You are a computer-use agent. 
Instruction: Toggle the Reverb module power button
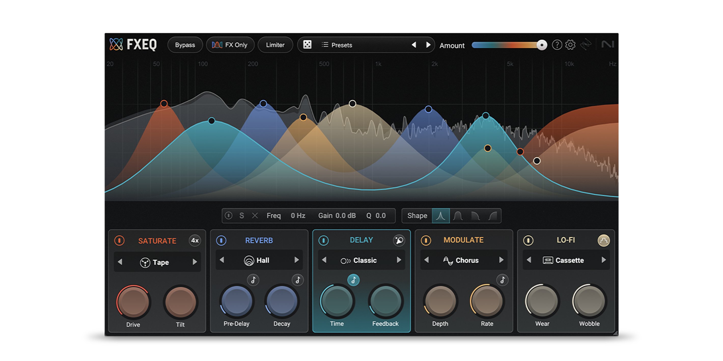[221, 240]
